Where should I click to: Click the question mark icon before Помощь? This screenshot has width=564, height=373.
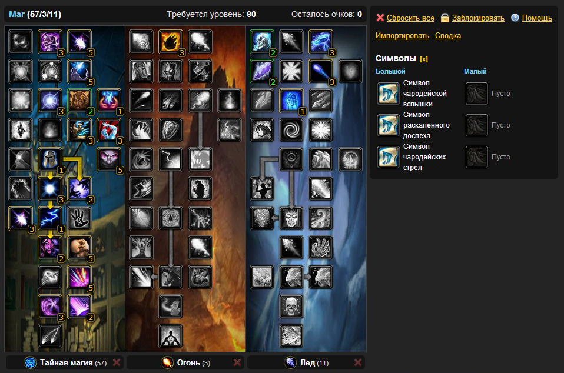(x=515, y=18)
